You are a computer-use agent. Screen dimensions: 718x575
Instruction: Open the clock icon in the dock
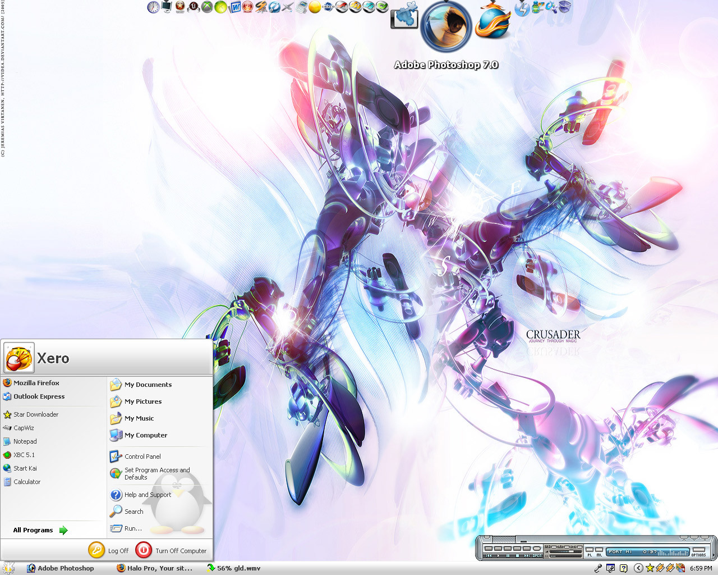(x=153, y=7)
